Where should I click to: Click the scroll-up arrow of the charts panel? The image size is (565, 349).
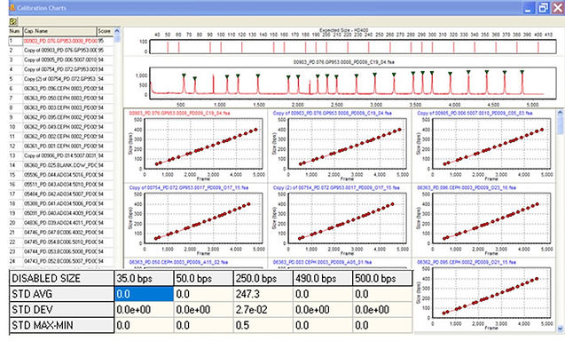(560, 113)
